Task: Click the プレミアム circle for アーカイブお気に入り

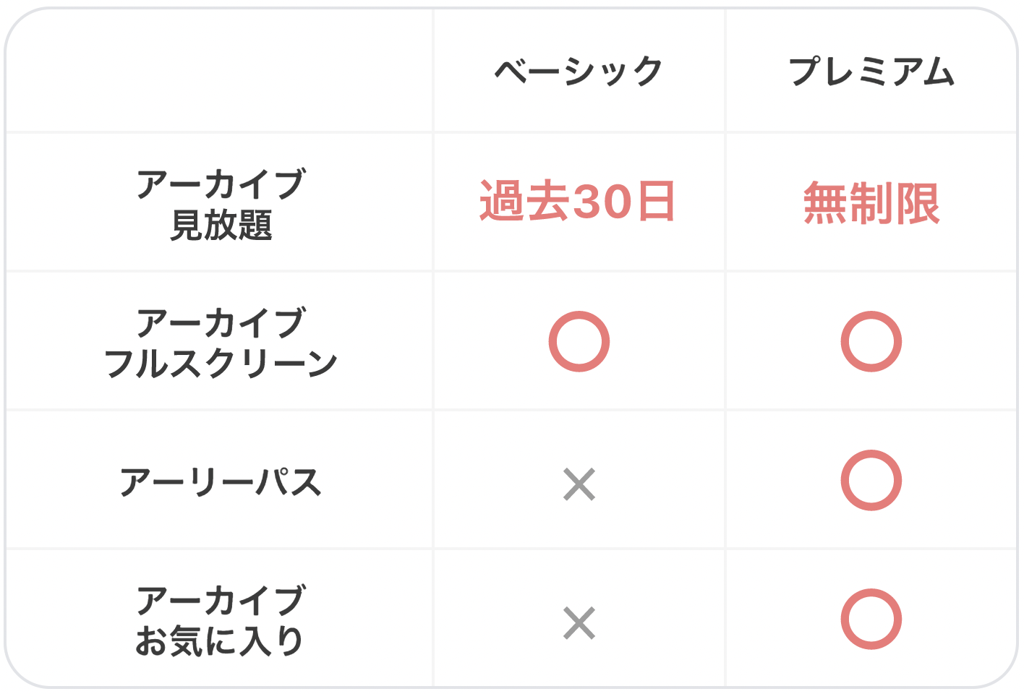Action: (x=871, y=619)
